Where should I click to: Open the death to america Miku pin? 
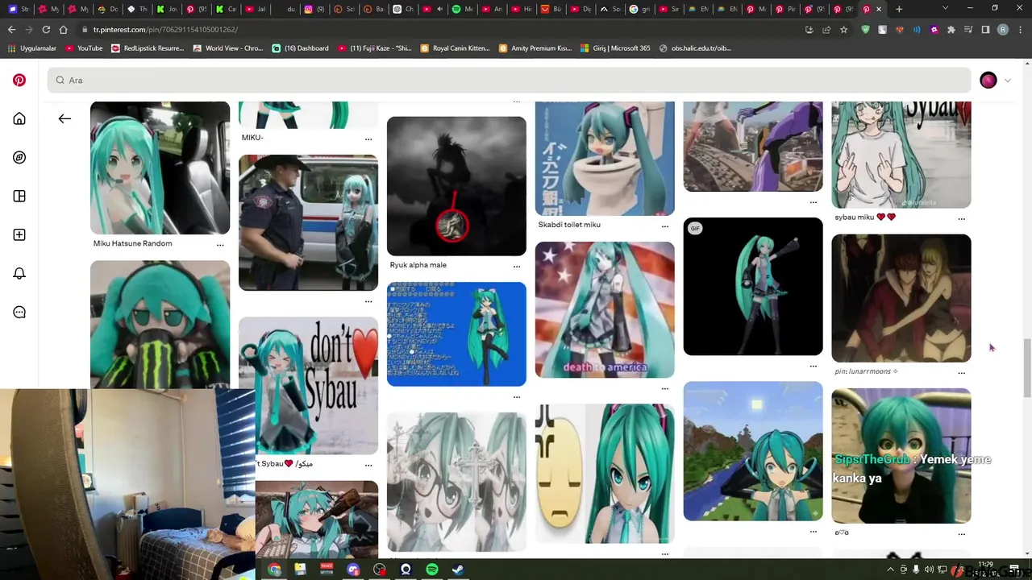(605, 309)
